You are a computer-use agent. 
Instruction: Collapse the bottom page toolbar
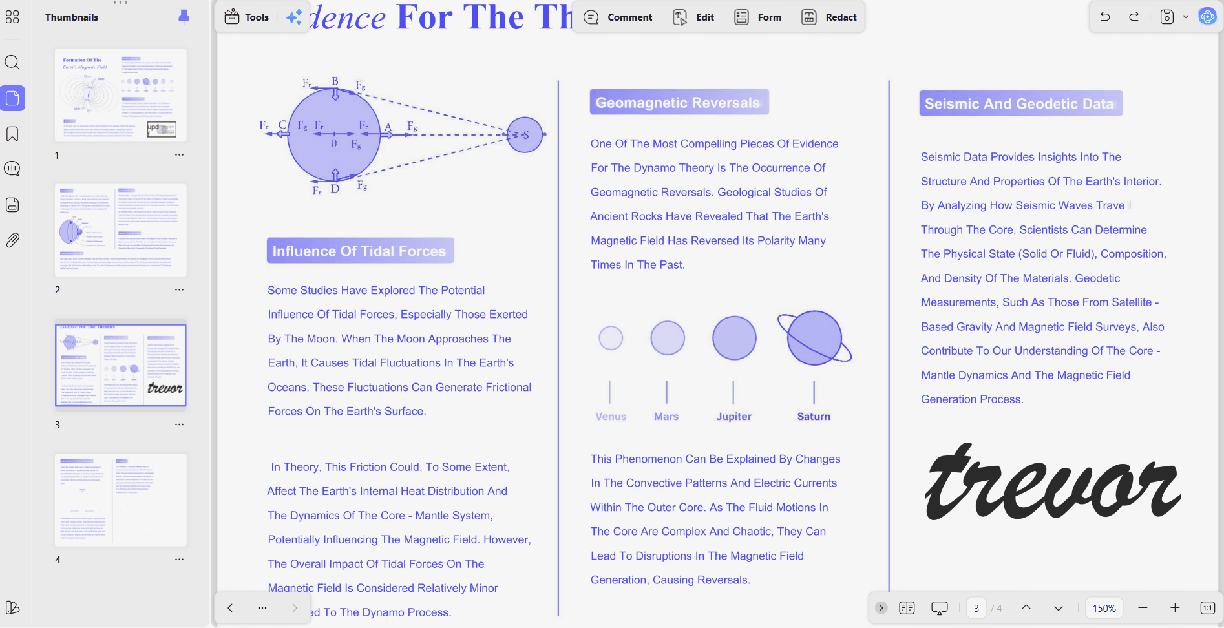[x=881, y=608]
